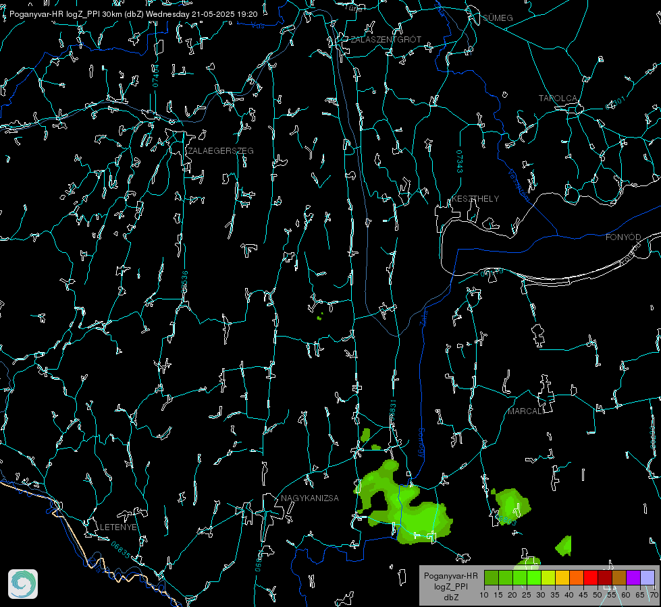Click the LETENYE town label
The image size is (661, 607).
[118, 527]
